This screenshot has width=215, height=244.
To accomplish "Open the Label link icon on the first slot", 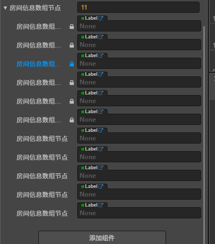I will click(101, 18).
